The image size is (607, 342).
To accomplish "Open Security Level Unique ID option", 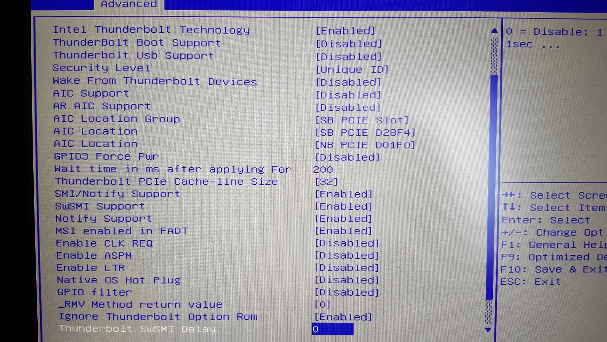I will coord(352,69).
